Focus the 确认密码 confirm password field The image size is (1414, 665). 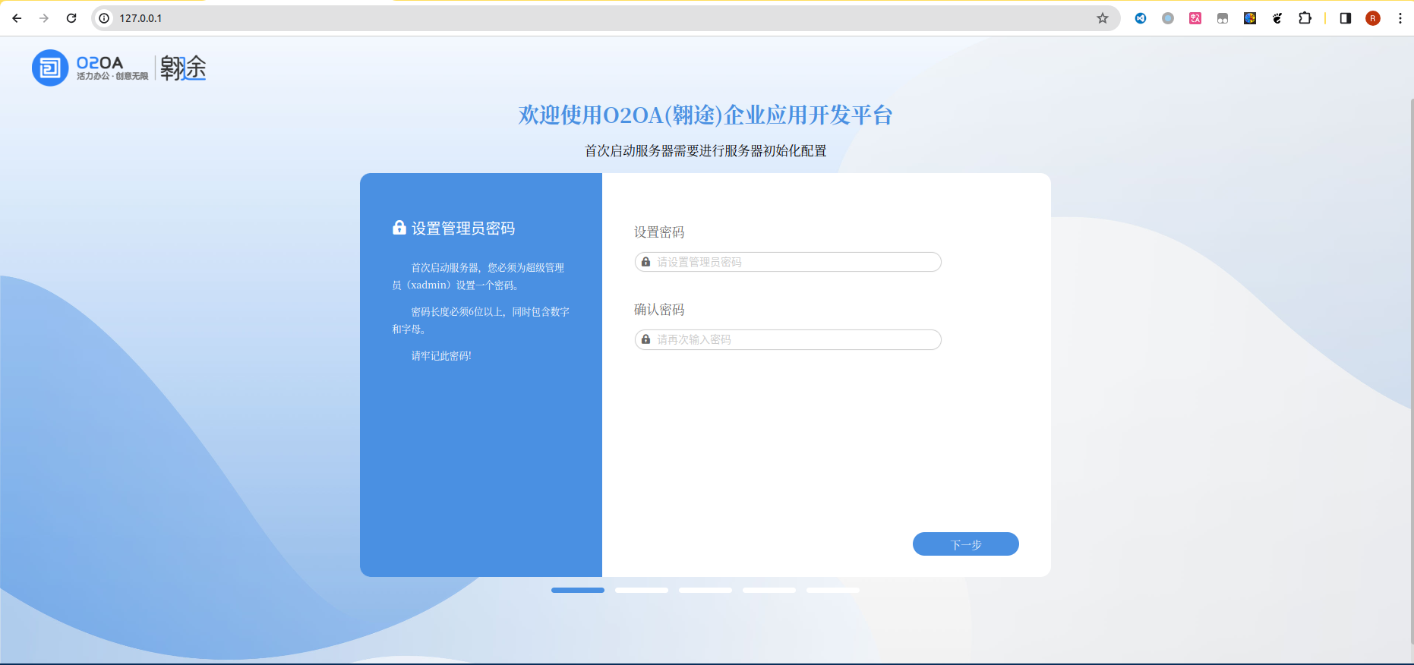point(790,339)
